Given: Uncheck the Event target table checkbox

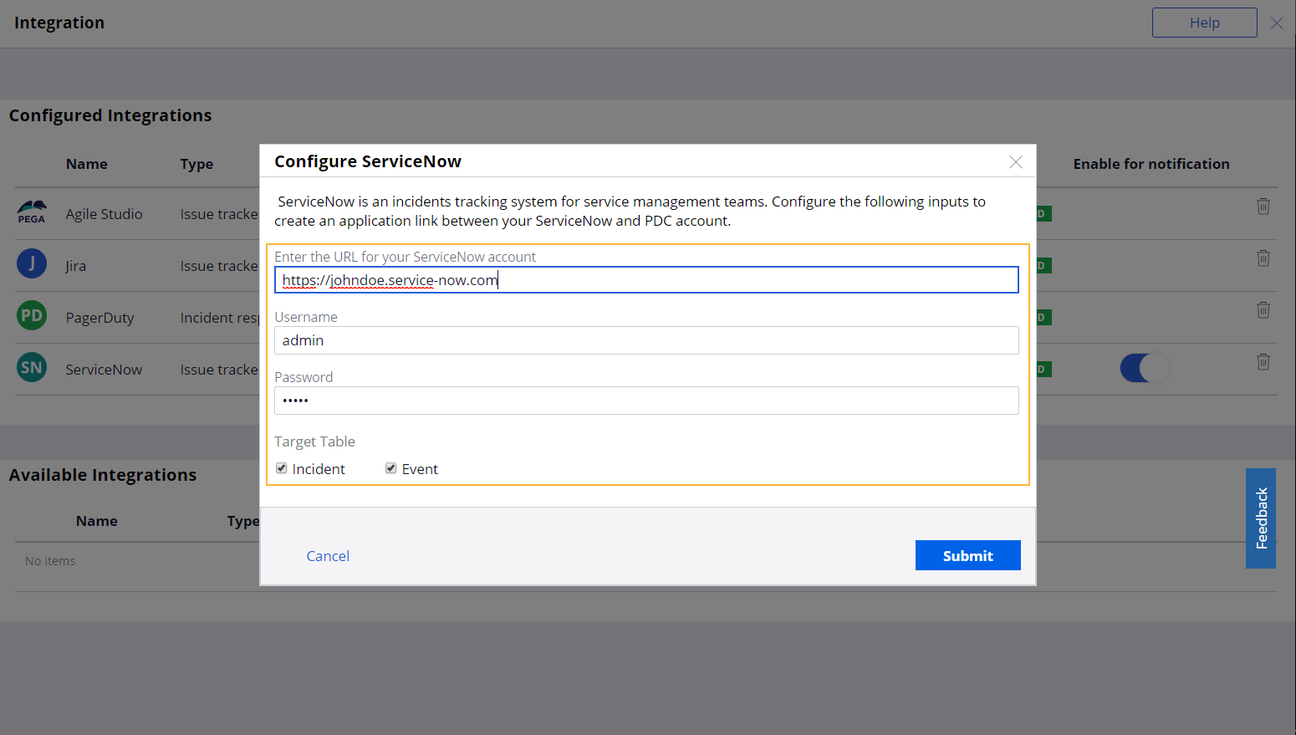Looking at the screenshot, I should click(x=390, y=467).
